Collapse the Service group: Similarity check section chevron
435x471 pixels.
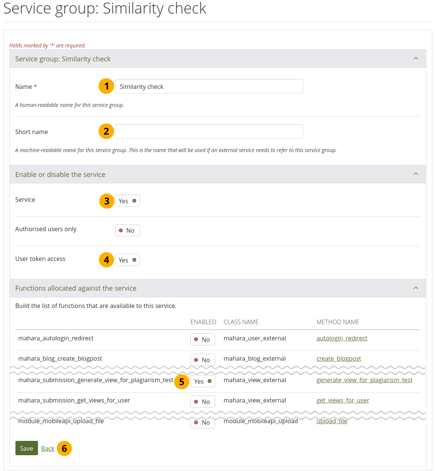pyautogui.click(x=415, y=58)
